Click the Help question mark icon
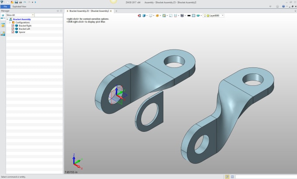297x179 pixels. click(x=283, y=7)
